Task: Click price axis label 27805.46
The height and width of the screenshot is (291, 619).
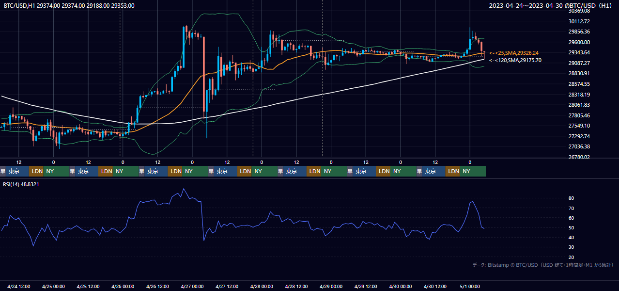Action: click(579, 115)
